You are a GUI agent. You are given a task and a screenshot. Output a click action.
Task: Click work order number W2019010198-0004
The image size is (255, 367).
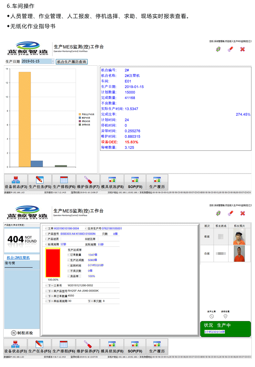pyautogui.click(x=66, y=228)
